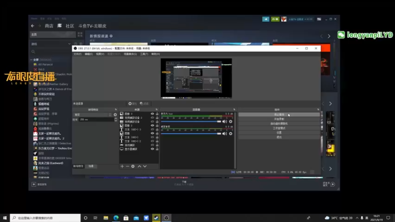Viewport: 395px width, 222px height.
Task: Open OBS 设置 settings button
Action: 279,133
